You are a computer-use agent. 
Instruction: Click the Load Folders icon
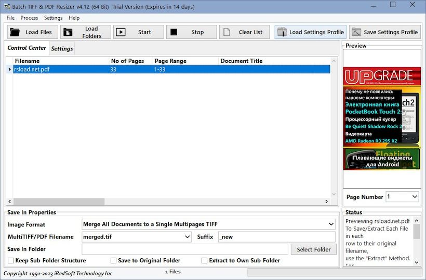pos(68,32)
